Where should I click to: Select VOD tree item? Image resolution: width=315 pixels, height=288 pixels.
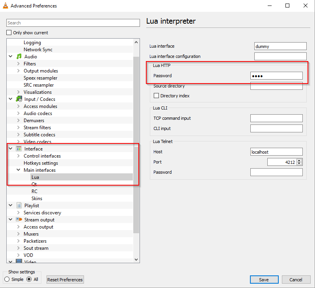28,255
